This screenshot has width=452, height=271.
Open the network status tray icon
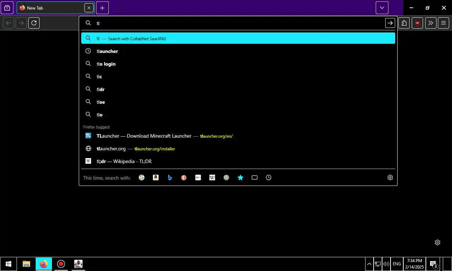[378, 264]
